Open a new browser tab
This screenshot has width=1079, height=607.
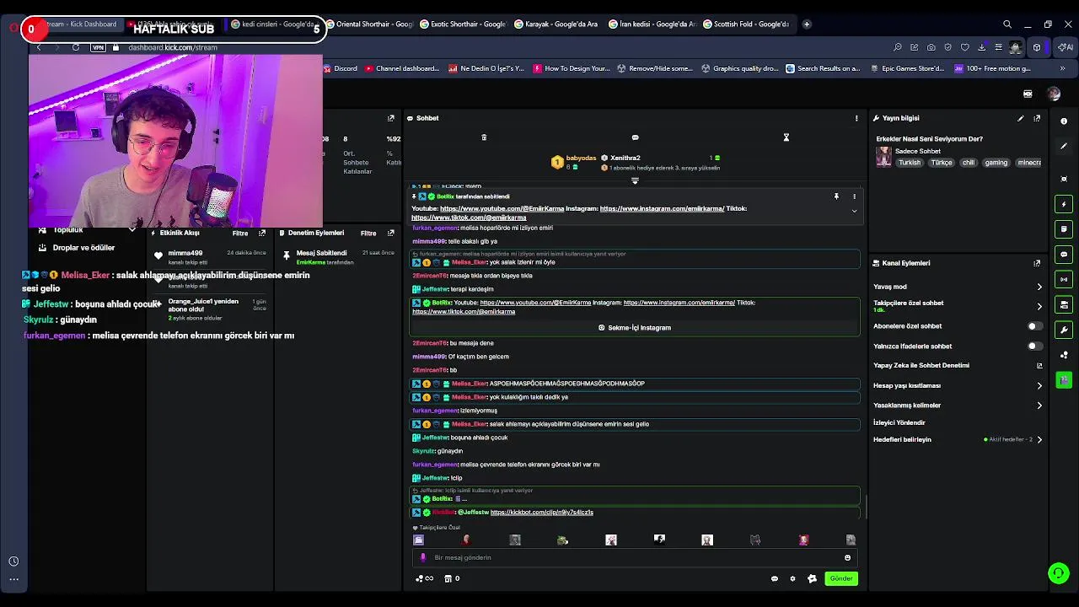click(807, 24)
